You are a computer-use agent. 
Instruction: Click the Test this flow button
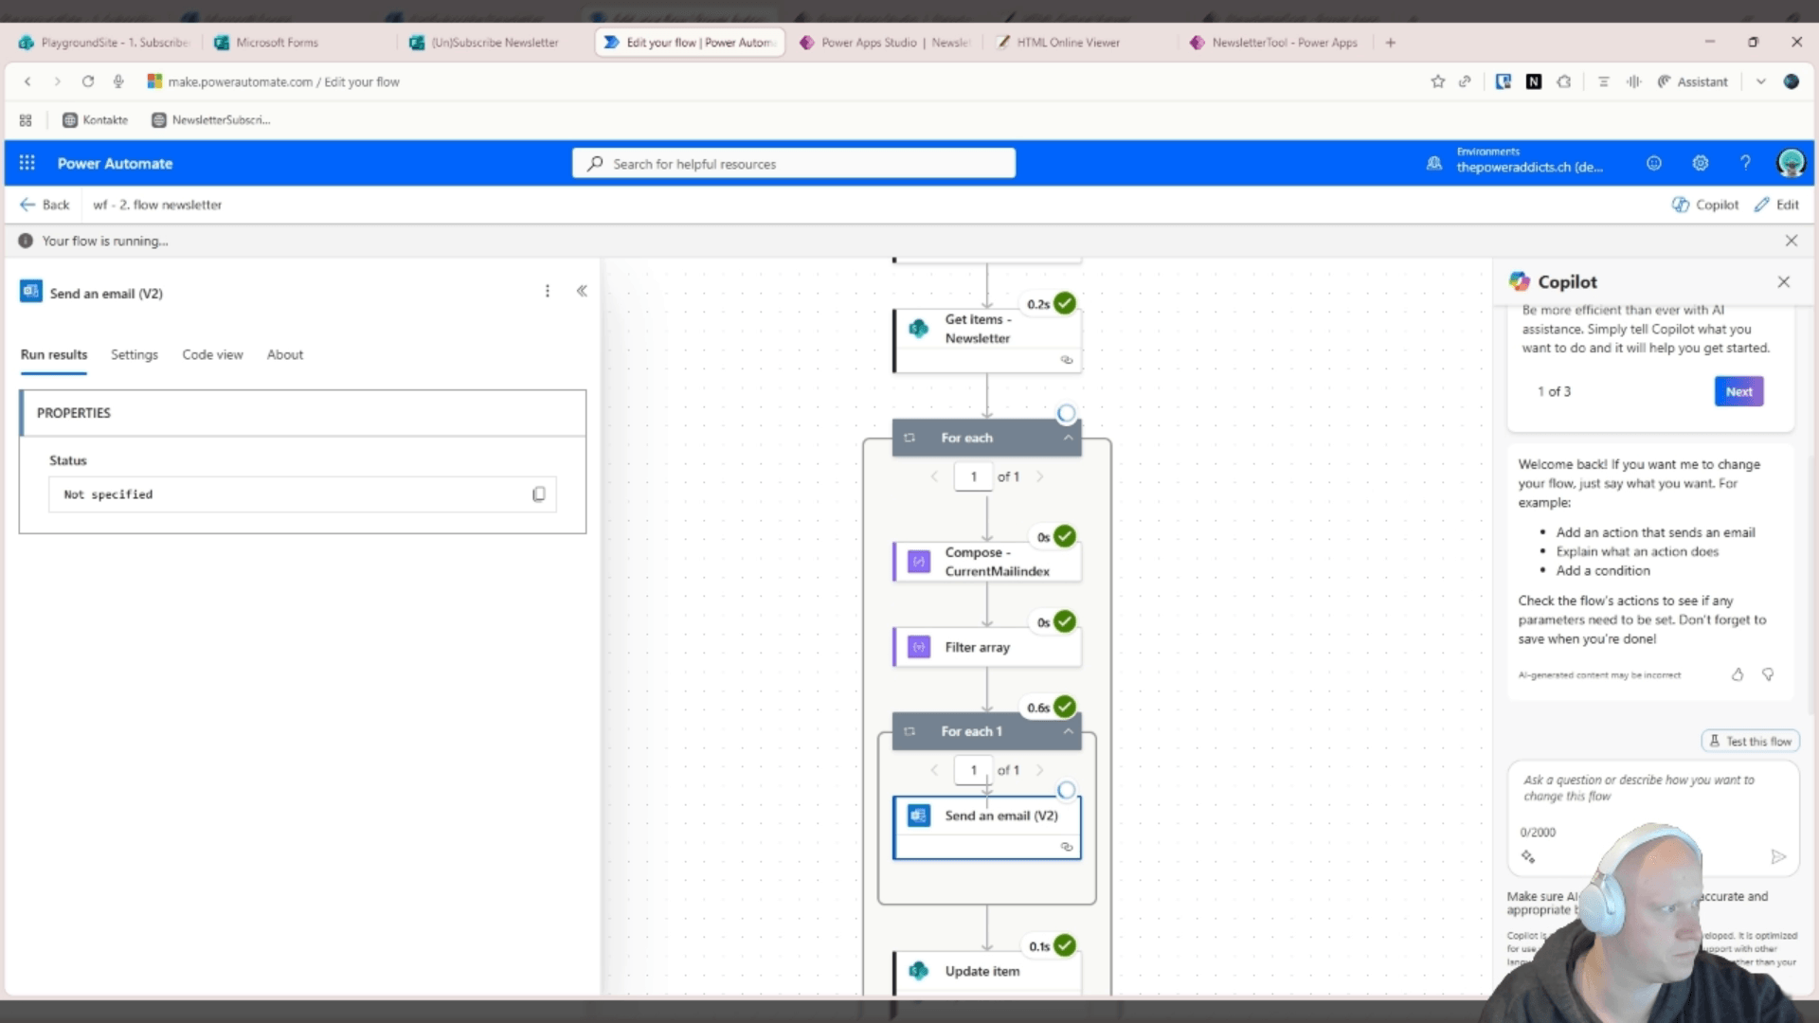point(1750,742)
